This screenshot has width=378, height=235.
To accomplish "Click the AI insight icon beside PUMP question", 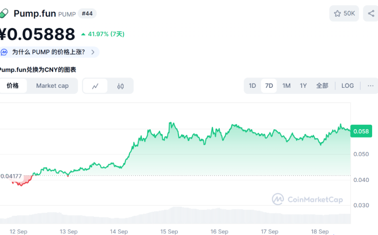I will (4, 52).
